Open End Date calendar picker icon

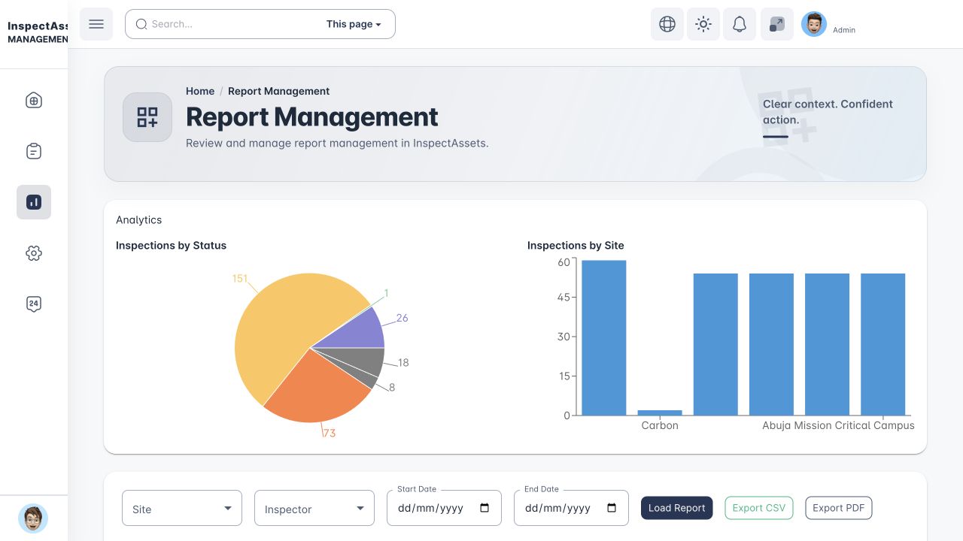click(x=612, y=508)
